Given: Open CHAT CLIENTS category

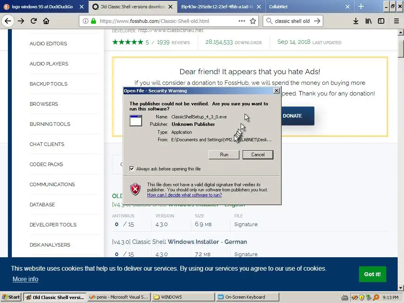Looking at the screenshot, I should click(x=47, y=144).
